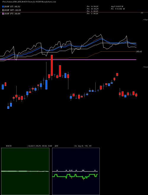Viewport: 148px width, 195px height.
Task: Click the MACD (12,26,9) parameter values
Action: (39, 146)
